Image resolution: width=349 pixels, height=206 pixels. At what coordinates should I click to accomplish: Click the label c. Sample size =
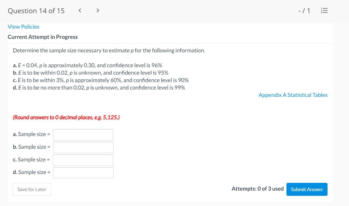tap(31, 160)
